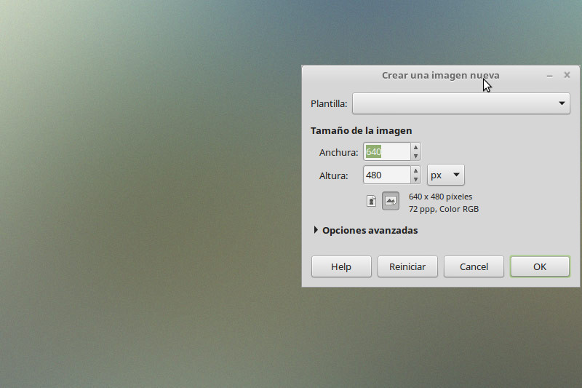Open the px units dropdown

pos(445,175)
